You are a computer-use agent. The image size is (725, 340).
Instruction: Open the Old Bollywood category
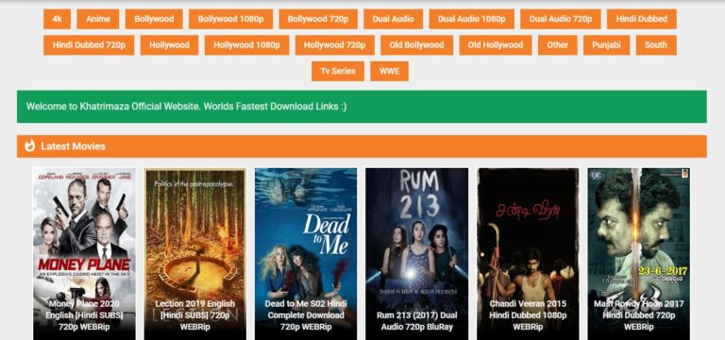(416, 45)
